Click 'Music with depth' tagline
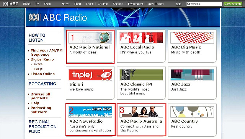 [186, 52]
